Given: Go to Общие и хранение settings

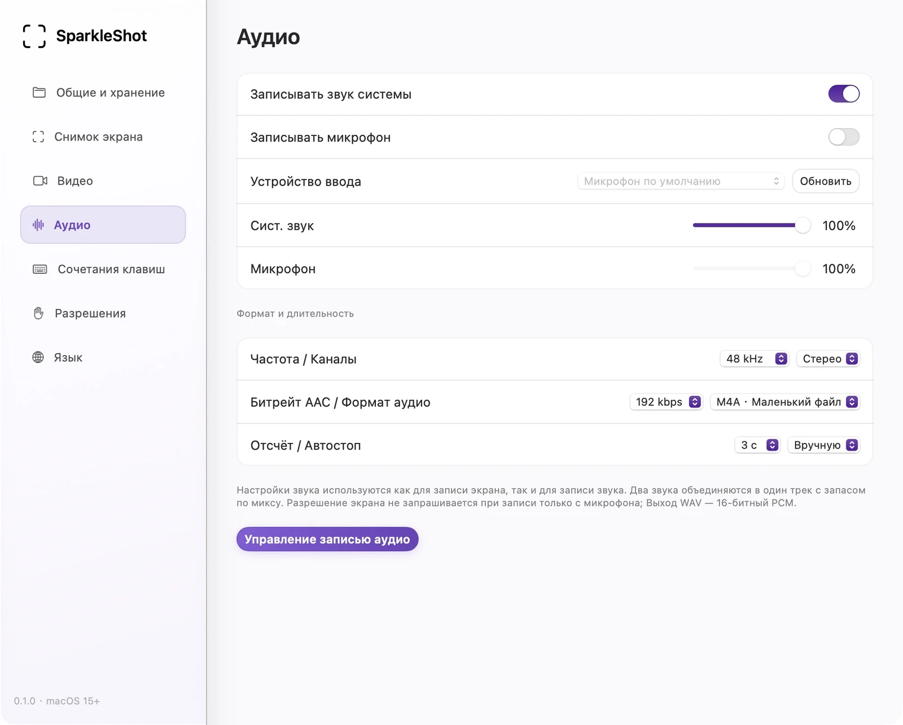Looking at the screenshot, I should [x=103, y=93].
